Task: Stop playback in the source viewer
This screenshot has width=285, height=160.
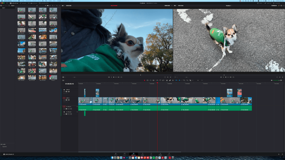Action: [114, 77]
